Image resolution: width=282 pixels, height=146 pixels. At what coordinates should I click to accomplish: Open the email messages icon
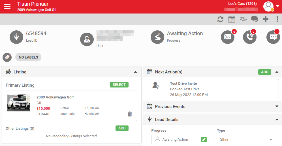[228, 37]
